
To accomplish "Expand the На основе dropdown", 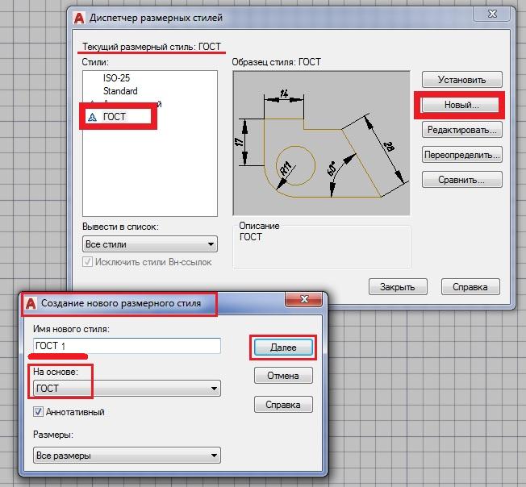I will coord(126,389).
